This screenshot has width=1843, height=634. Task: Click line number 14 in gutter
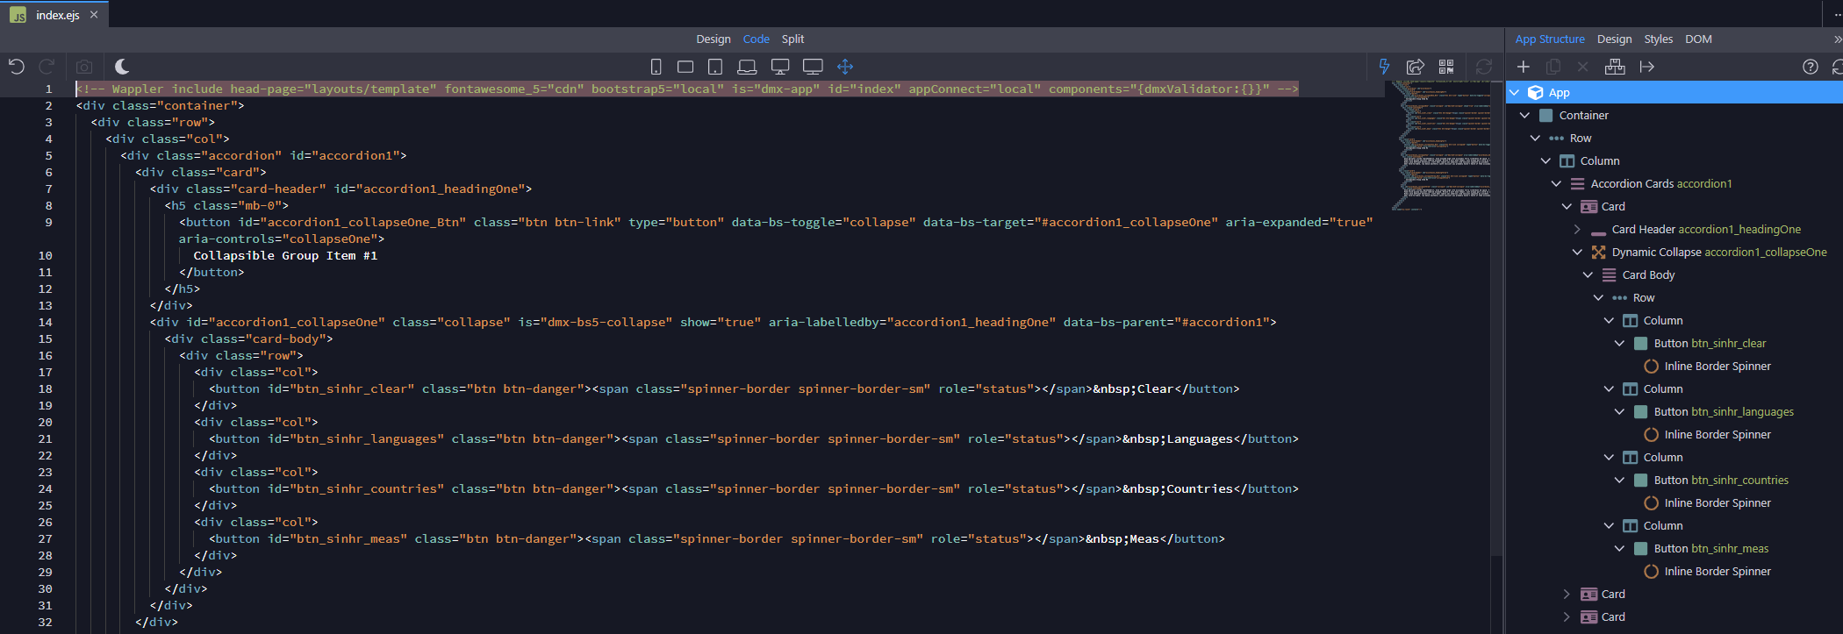46,323
